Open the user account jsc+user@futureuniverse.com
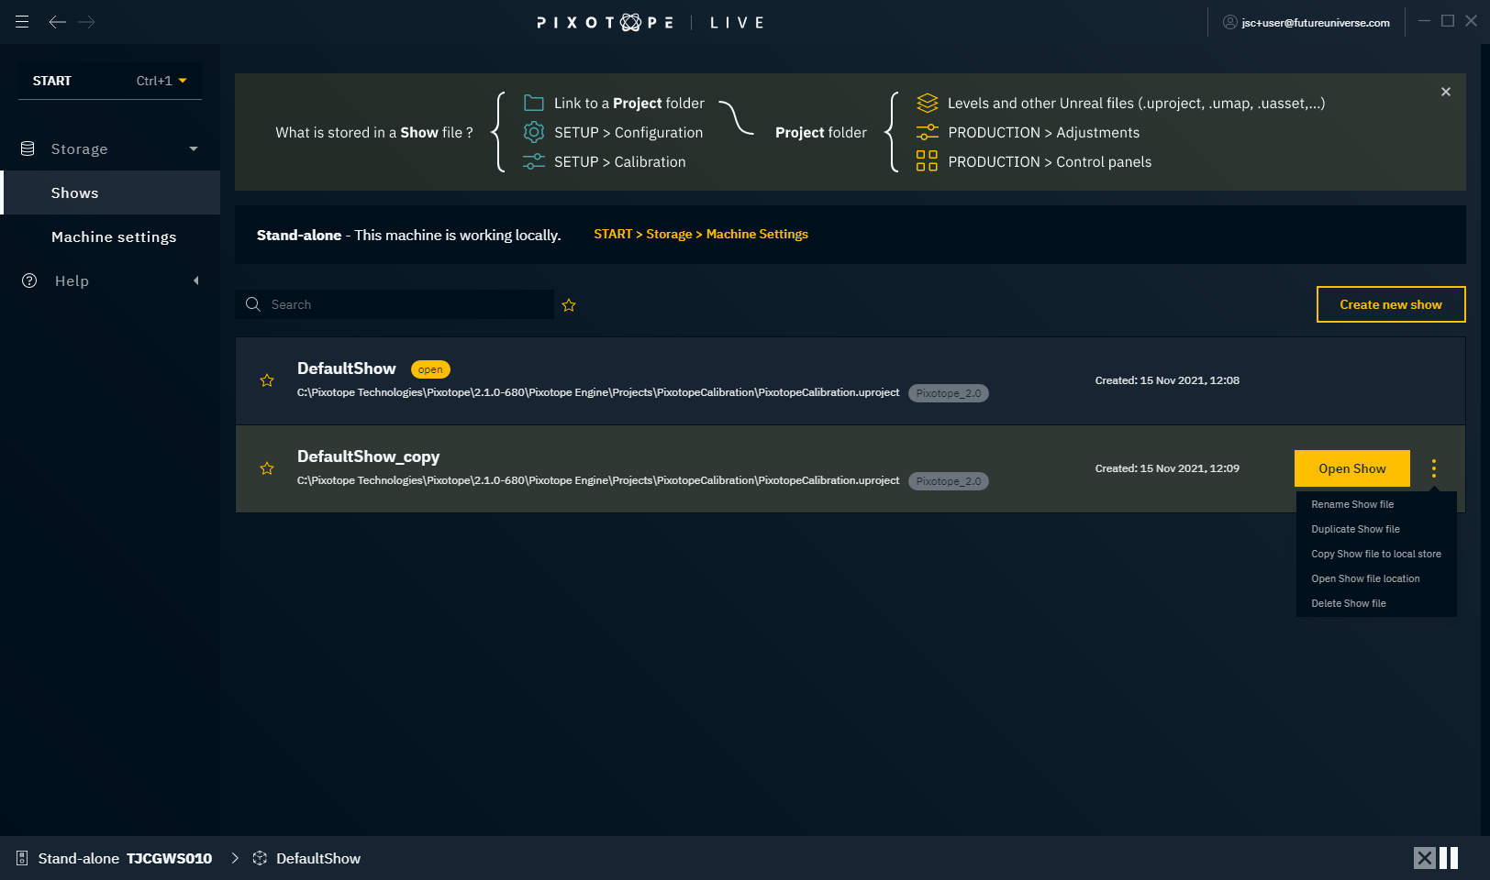Image resolution: width=1490 pixels, height=880 pixels. (1307, 22)
